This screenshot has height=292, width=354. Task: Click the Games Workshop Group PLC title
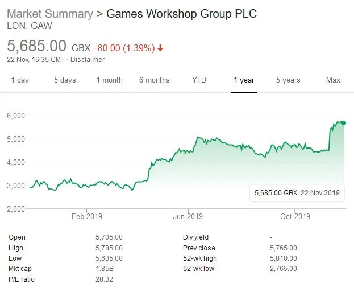[182, 13]
